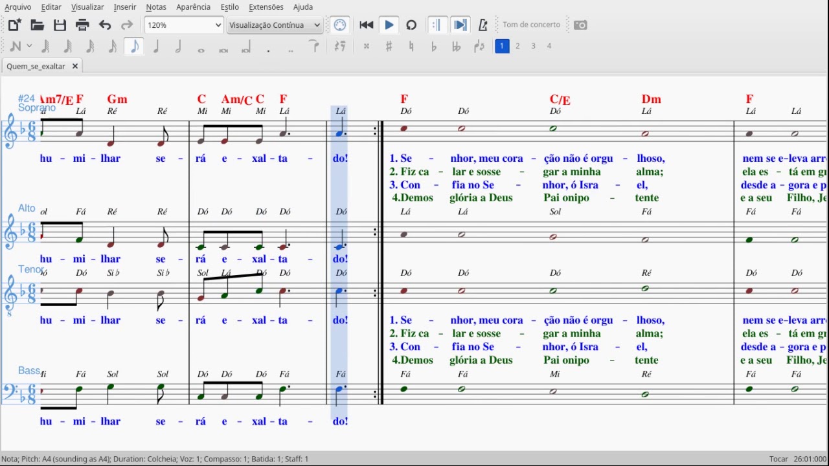Select the Dm chord symbol
829x466 pixels.
pyautogui.click(x=652, y=99)
